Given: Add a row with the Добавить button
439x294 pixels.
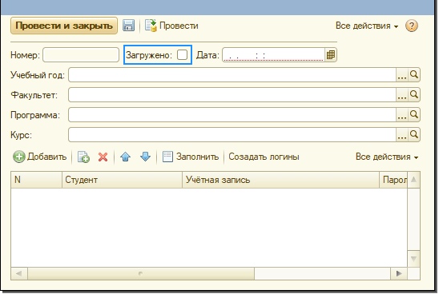Looking at the screenshot, I should [40, 157].
